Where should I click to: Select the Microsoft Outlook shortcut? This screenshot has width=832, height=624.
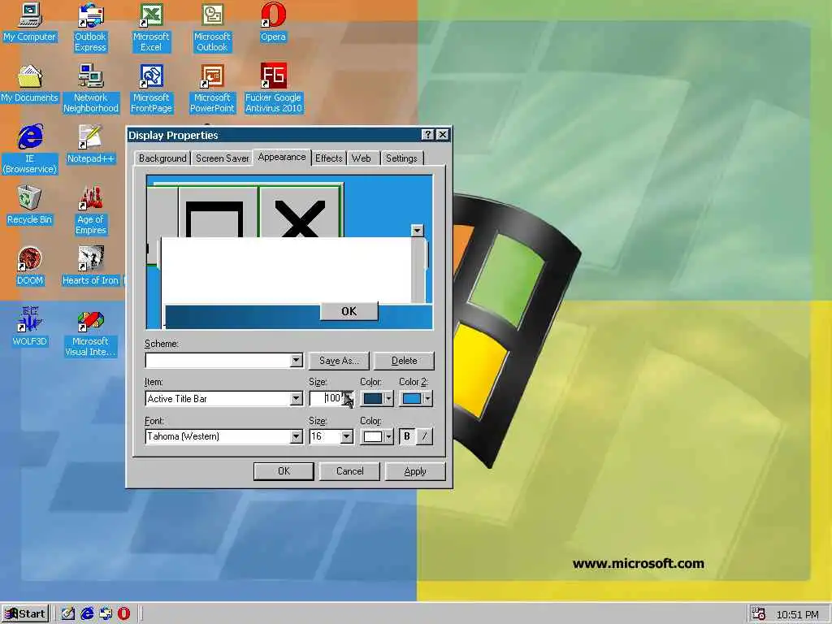pyautogui.click(x=212, y=27)
